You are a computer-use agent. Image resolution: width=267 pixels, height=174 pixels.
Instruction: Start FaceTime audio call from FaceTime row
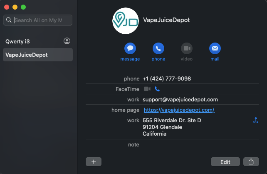pos(157,89)
